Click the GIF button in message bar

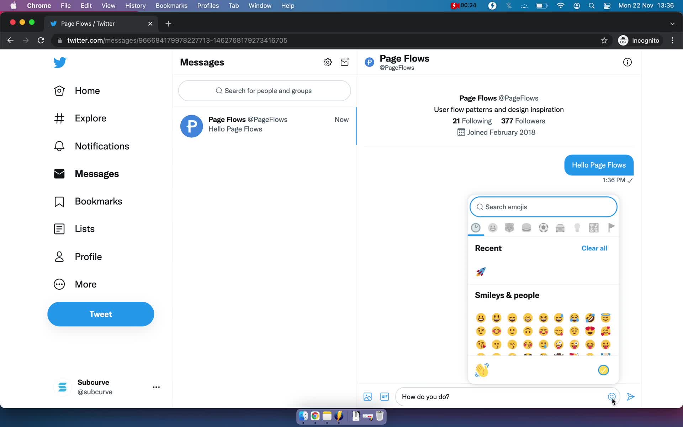(x=385, y=396)
